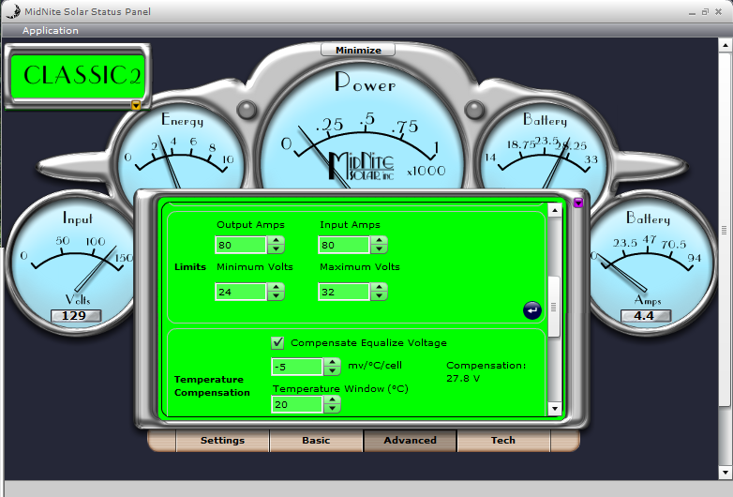Click the Temperature Compensation label

tap(212, 385)
